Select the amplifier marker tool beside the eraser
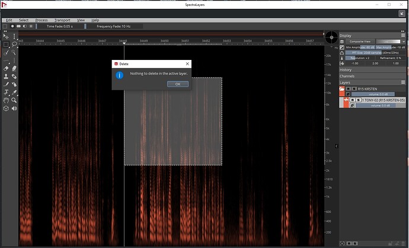The height and width of the screenshot is (248, 409). 14,68
